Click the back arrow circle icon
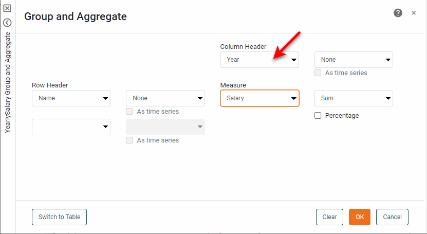Image resolution: width=427 pixels, height=234 pixels. pyautogui.click(x=7, y=23)
